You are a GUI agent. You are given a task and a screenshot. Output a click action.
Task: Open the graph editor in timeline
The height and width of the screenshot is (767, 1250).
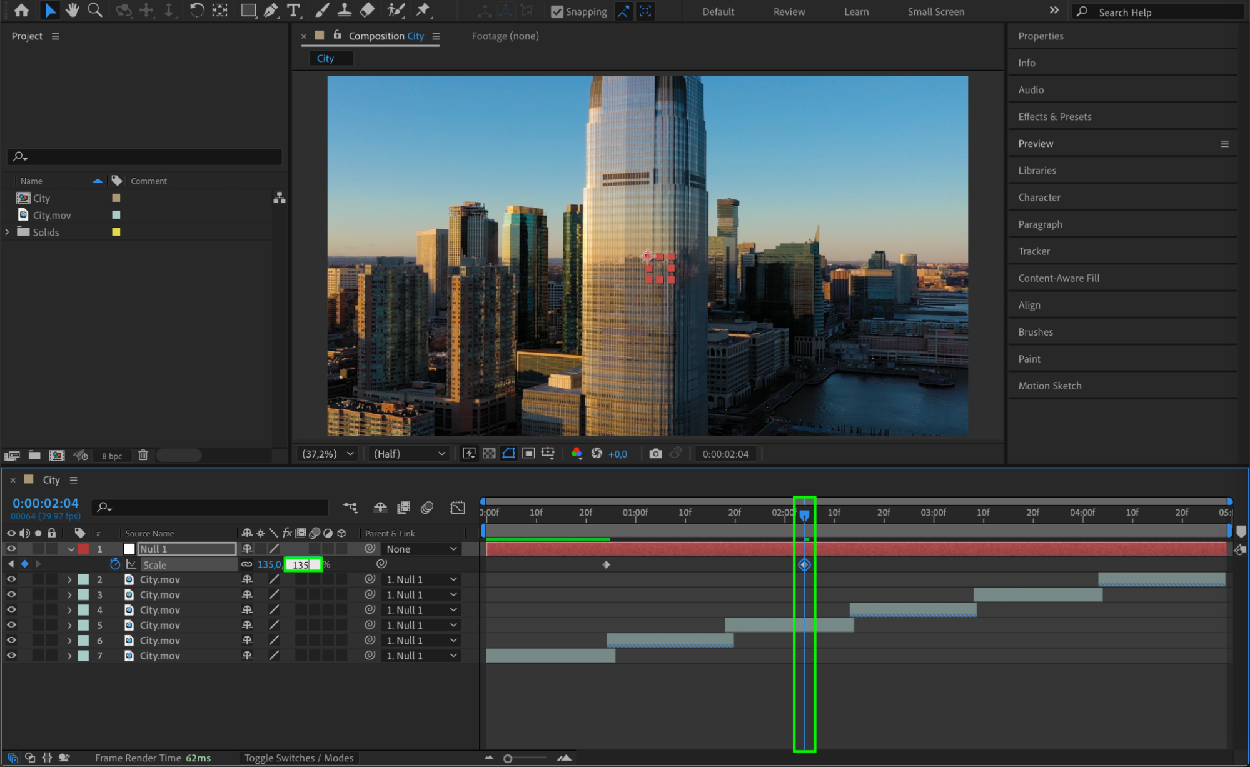[x=458, y=508]
